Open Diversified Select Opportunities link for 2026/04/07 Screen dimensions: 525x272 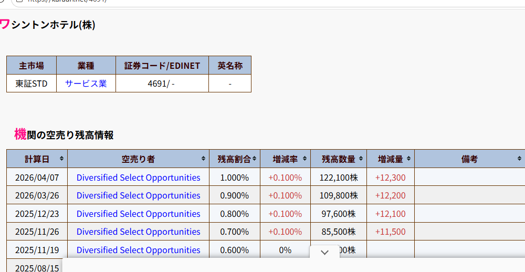click(x=138, y=177)
